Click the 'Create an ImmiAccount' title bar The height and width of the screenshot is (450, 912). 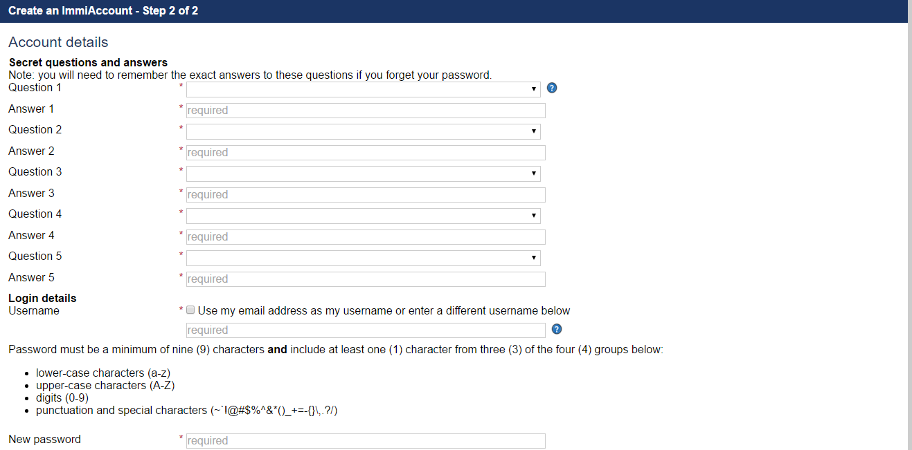click(x=102, y=10)
